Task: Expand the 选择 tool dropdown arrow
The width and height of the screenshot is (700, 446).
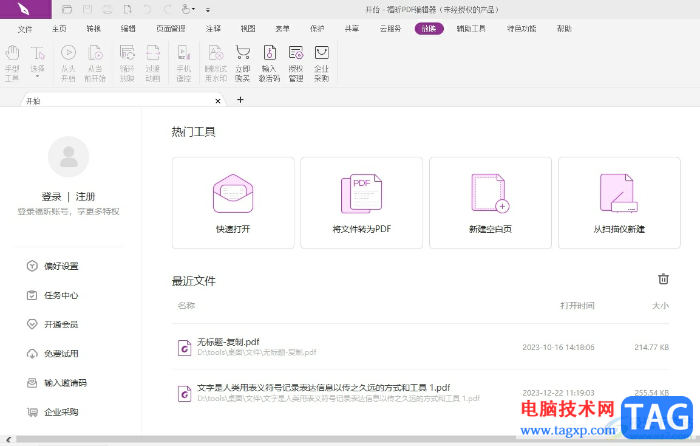Action: (38, 77)
